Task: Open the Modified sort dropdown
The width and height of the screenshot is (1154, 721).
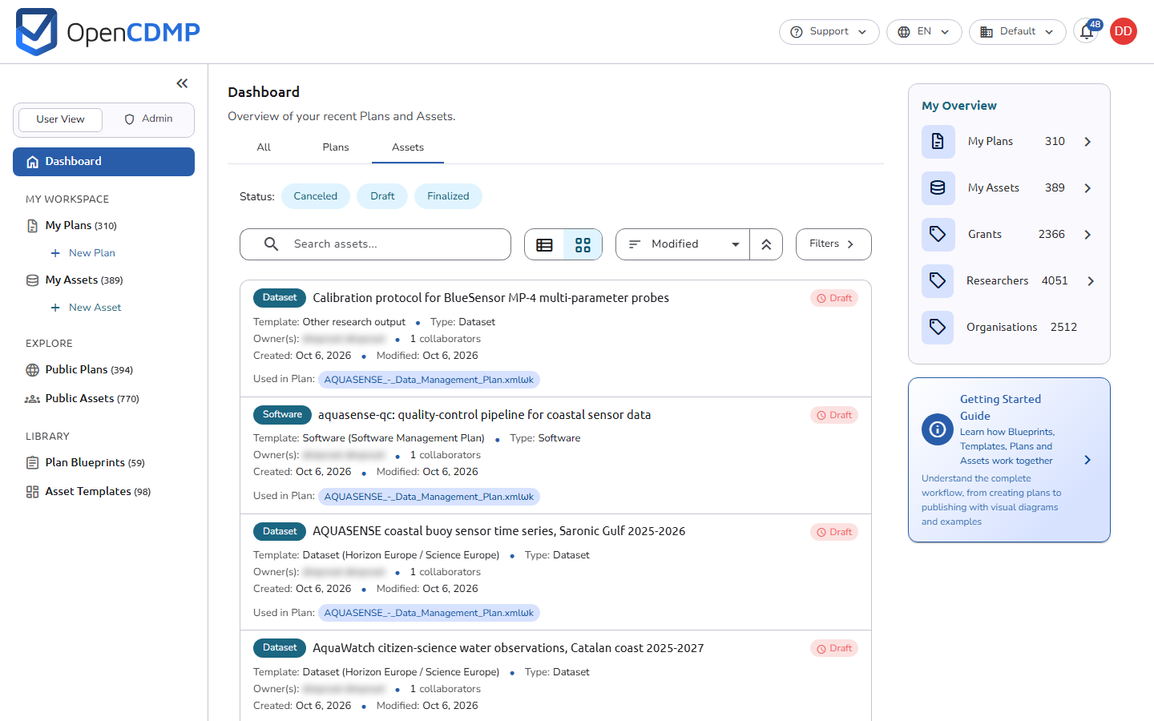Action: (683, 244)
